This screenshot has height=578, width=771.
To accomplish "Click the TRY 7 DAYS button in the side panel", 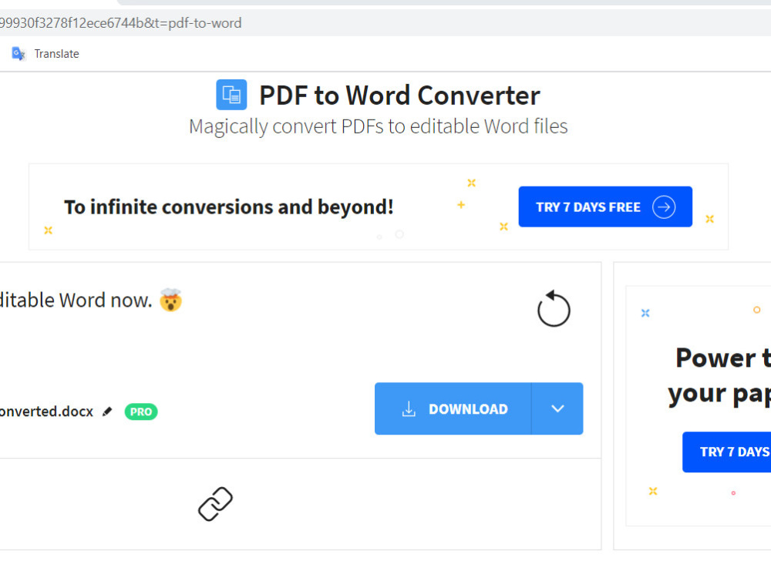I will [727, 452].
